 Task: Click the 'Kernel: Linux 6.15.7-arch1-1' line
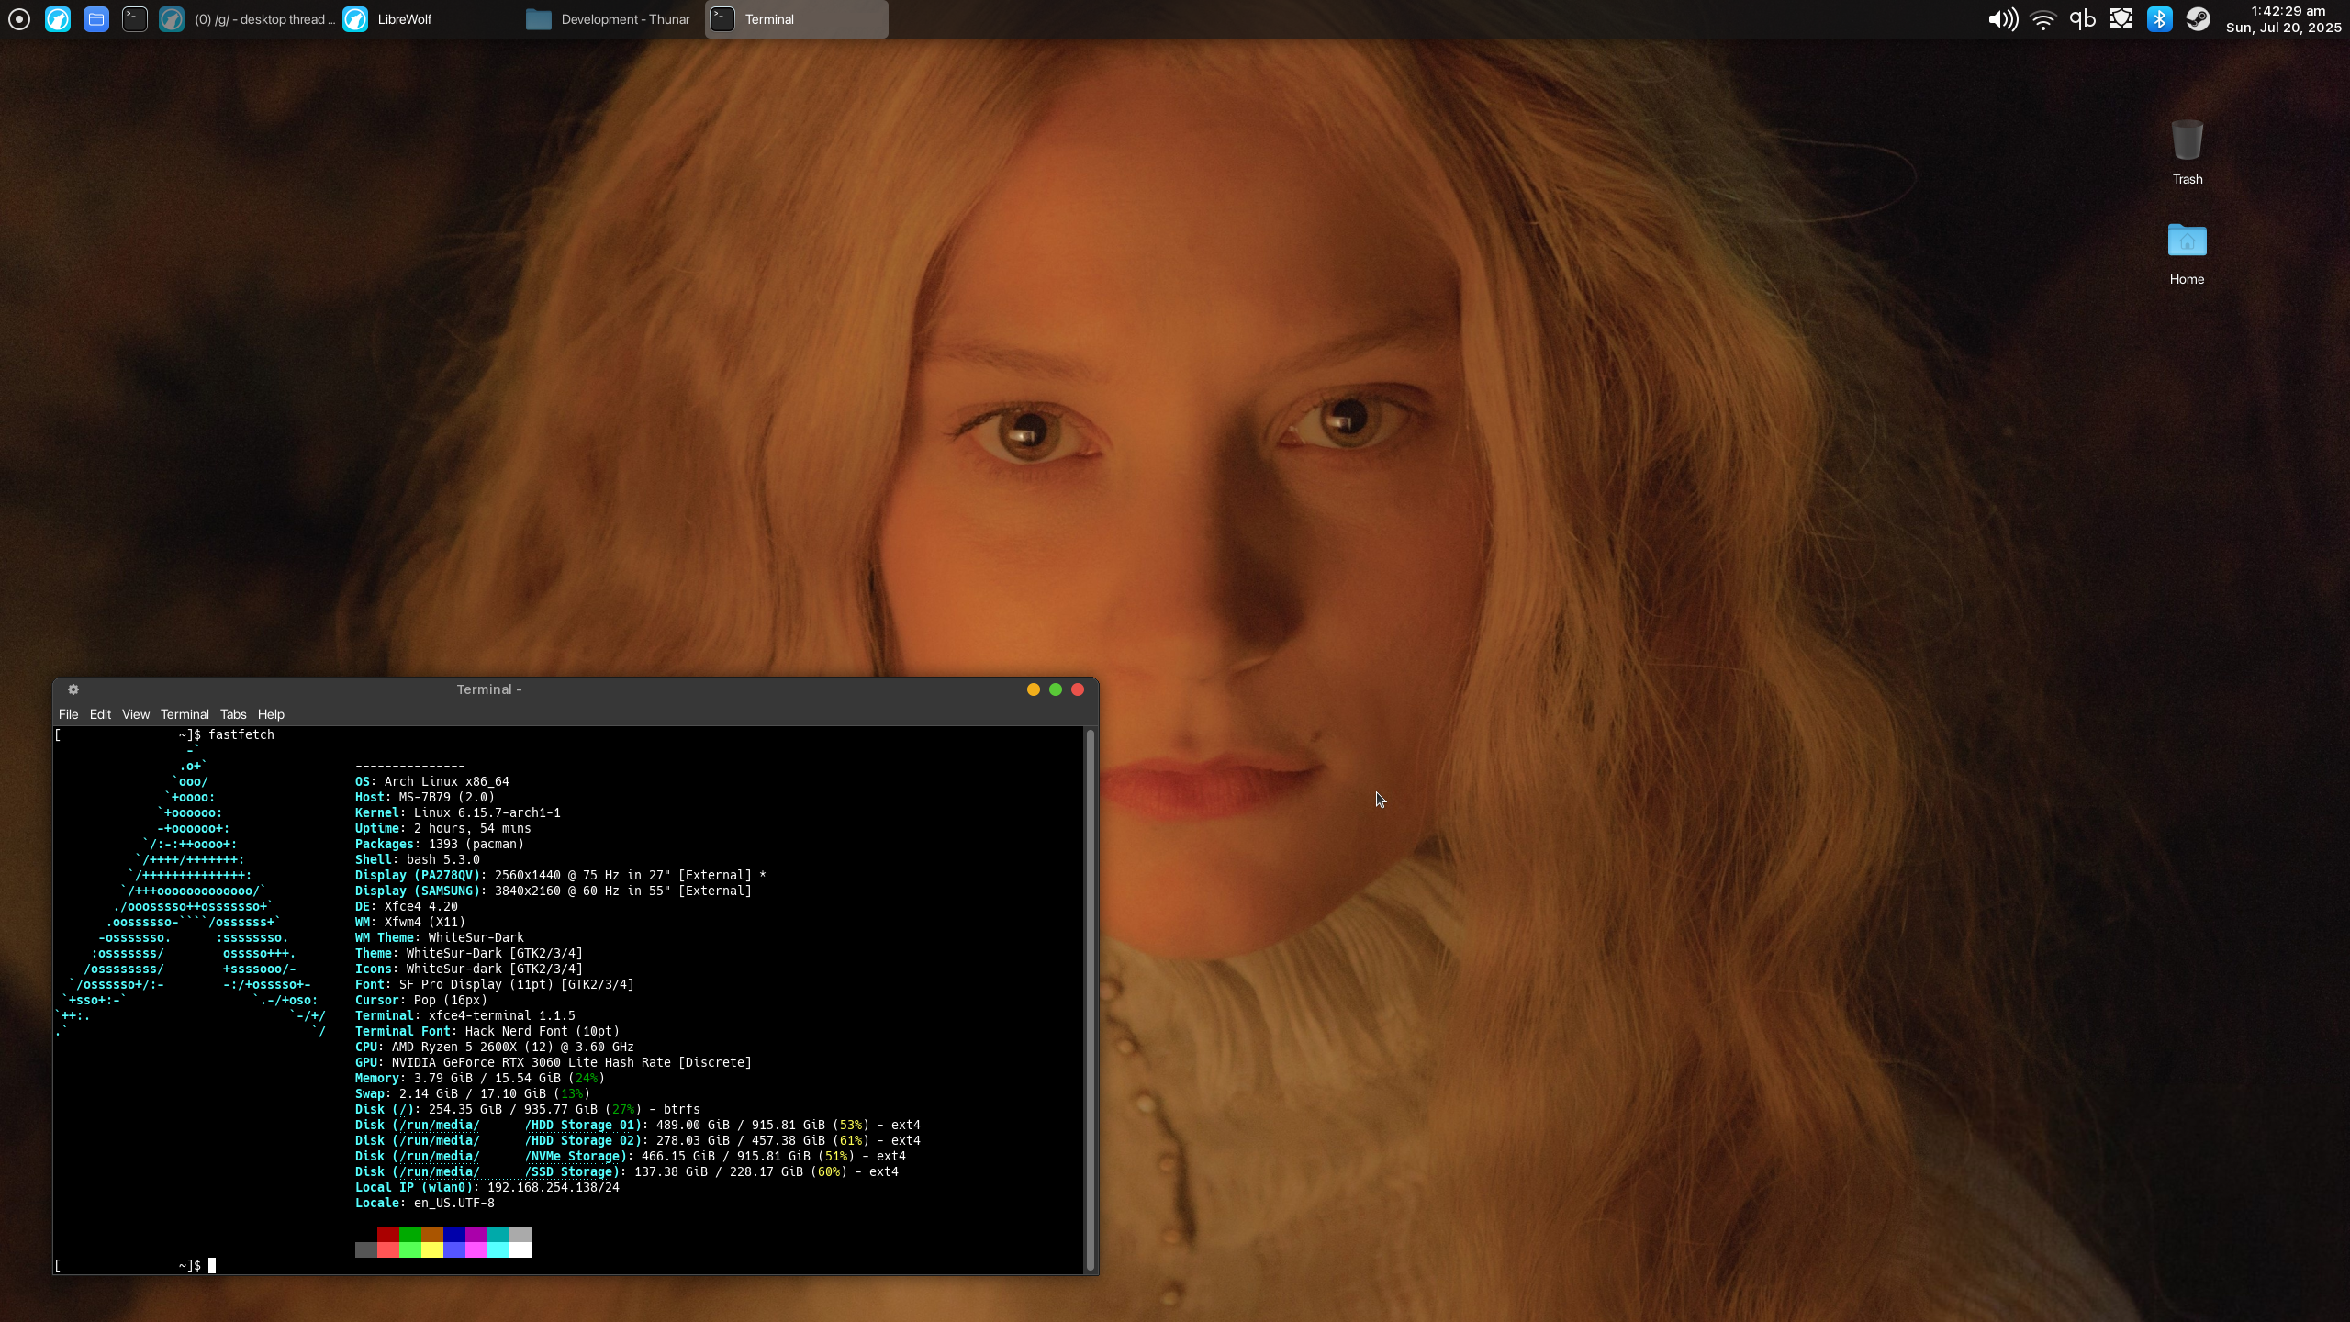click(x=458, y=812)
